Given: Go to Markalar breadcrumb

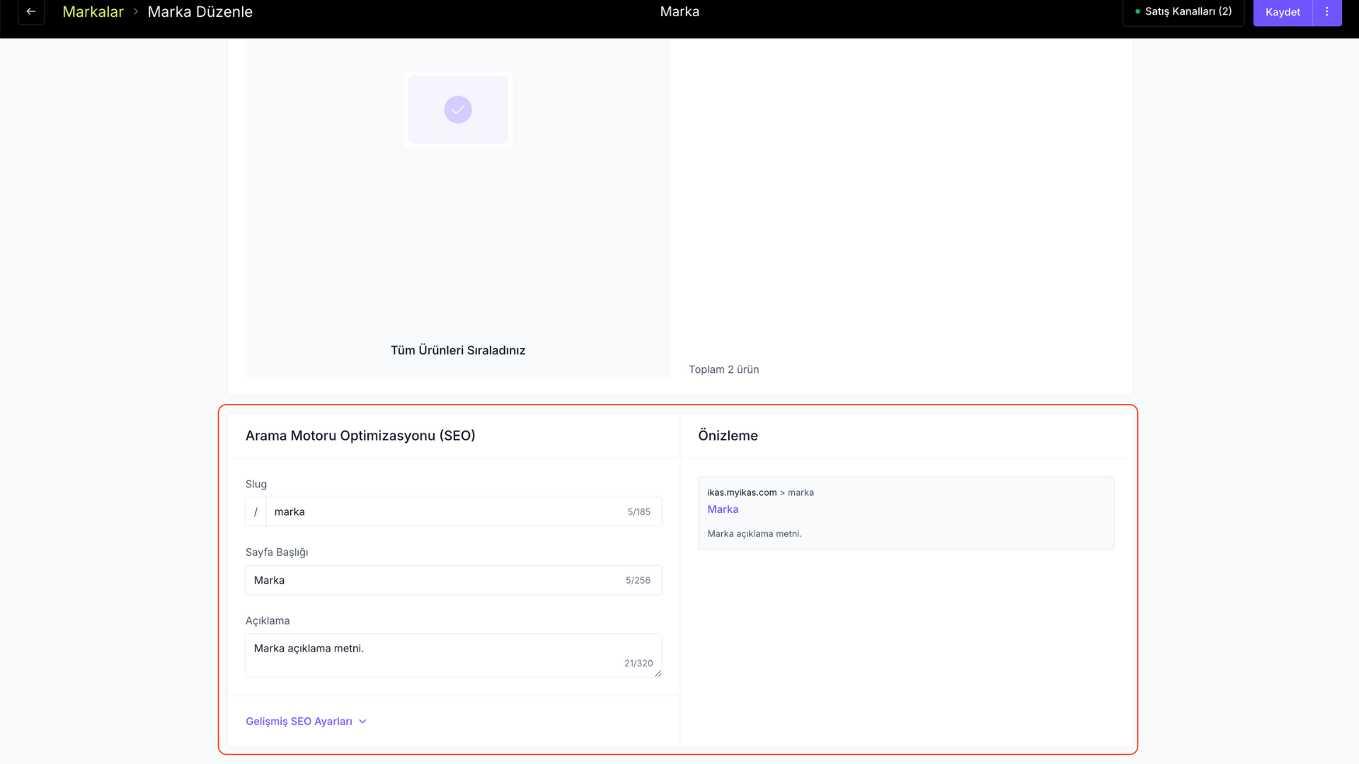Looking at the screenshot, I should pos(93,12).
